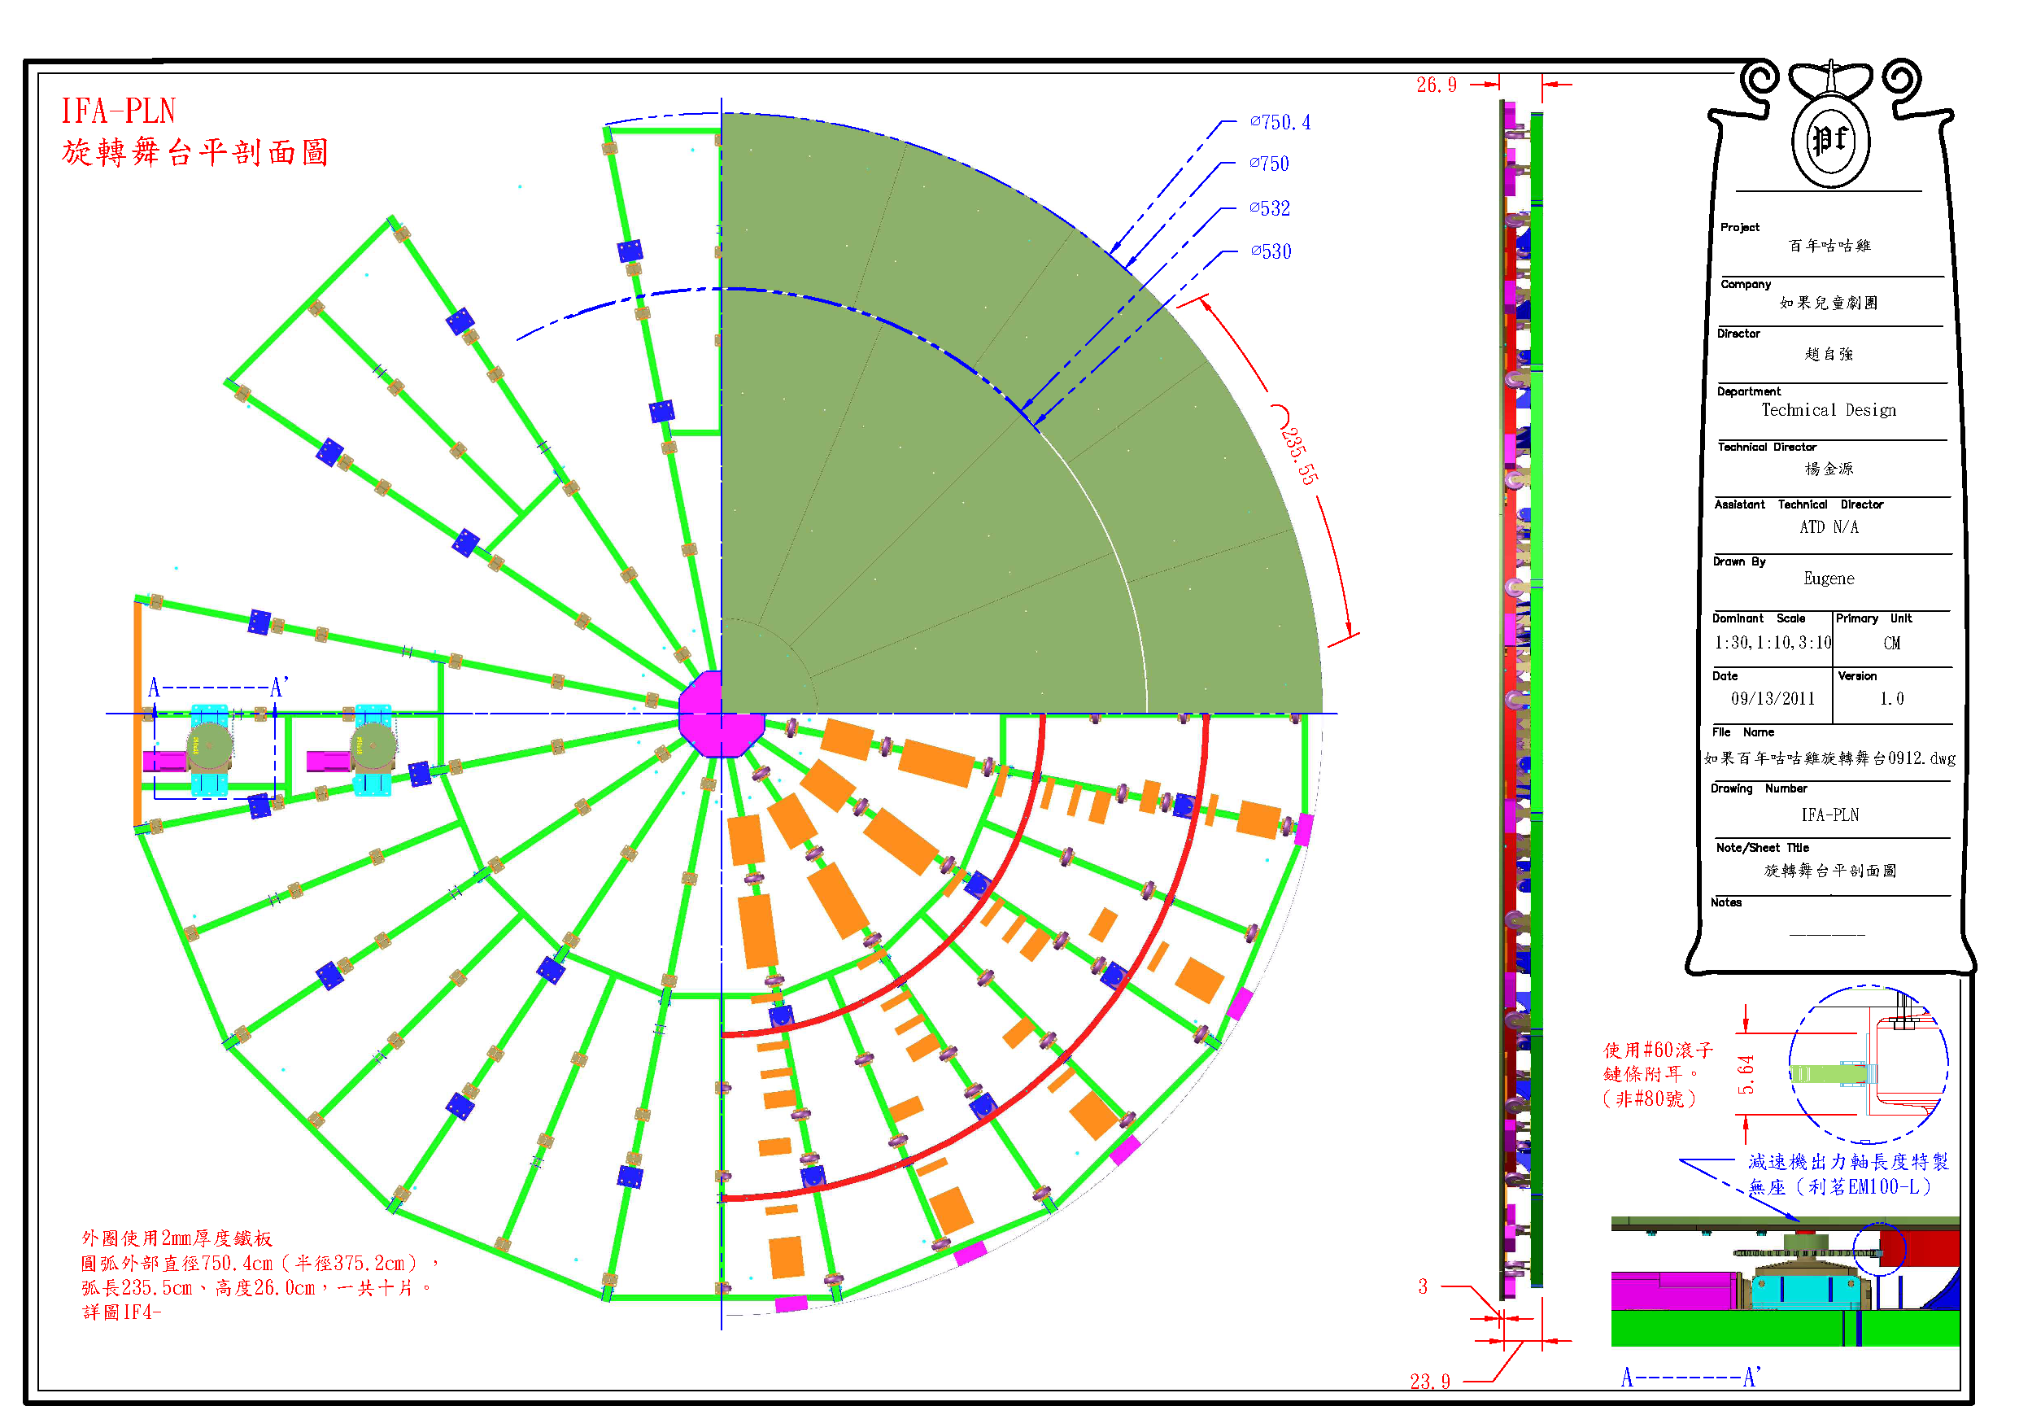Click the ⌀750 diameter dimension label

[1269, 164]
